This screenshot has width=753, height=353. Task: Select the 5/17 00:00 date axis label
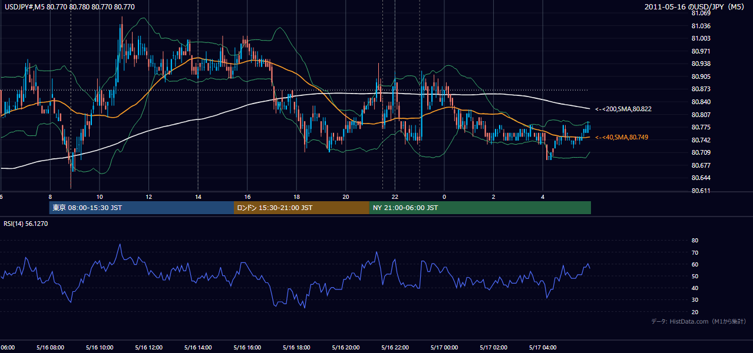pyautogui.click(x=443, y=348)
